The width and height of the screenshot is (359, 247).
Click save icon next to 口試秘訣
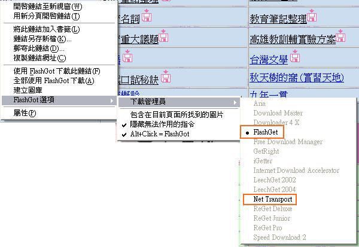(166, 76)
